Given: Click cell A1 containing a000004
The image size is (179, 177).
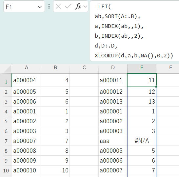Looking at the screenshot, I should [26, 80].
